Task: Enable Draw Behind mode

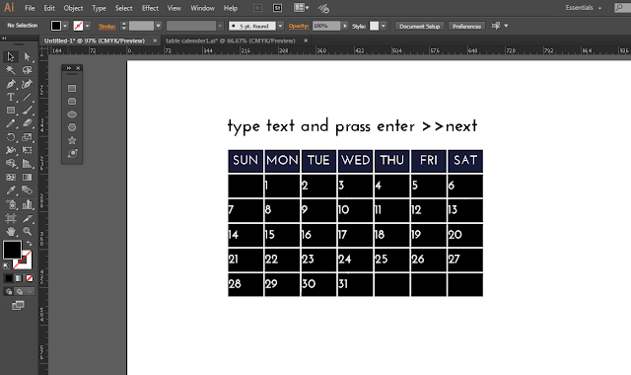Action: point(19,291)
